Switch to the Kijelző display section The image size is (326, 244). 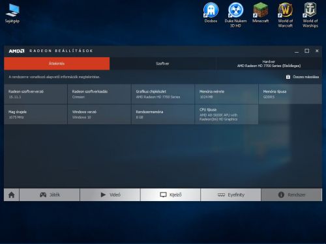point(170,195)
